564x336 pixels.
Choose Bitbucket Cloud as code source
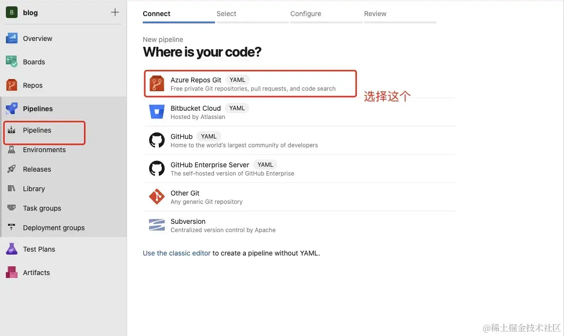pyautogui.click(x=299, y=112)
